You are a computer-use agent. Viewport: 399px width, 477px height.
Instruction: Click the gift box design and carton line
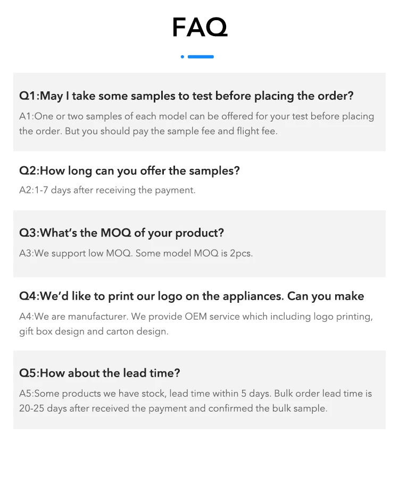click(94, 331)
